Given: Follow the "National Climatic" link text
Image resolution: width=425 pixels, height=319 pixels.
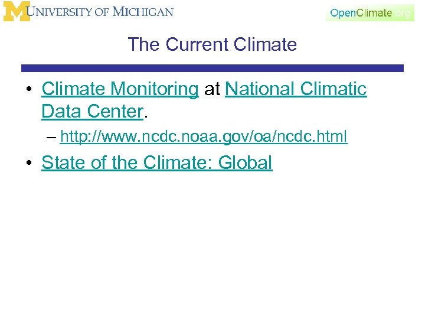Looking at the screenshot, I should point(296,89).
